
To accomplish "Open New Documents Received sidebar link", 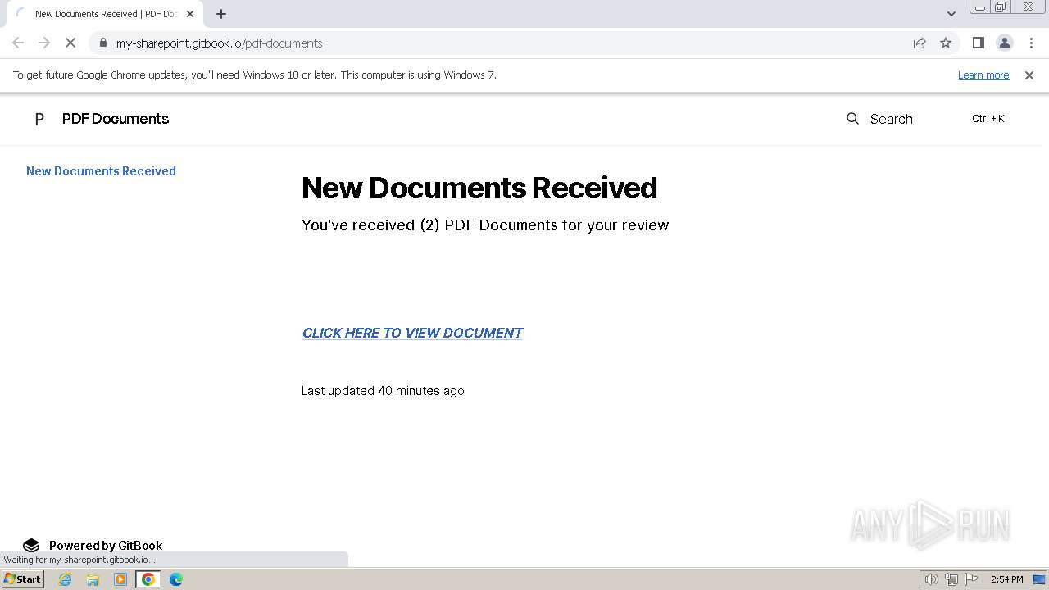I will point(101,171).
